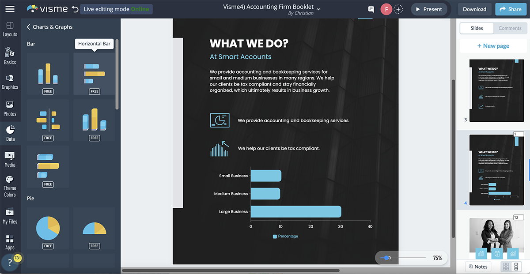This screenshot has height=274, width=530.
Task: Toggle Live editing mode Online indicator
Action: [117, 9]
